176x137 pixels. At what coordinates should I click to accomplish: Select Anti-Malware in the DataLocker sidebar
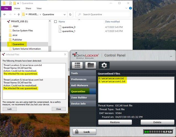click(x=79, y=85)
